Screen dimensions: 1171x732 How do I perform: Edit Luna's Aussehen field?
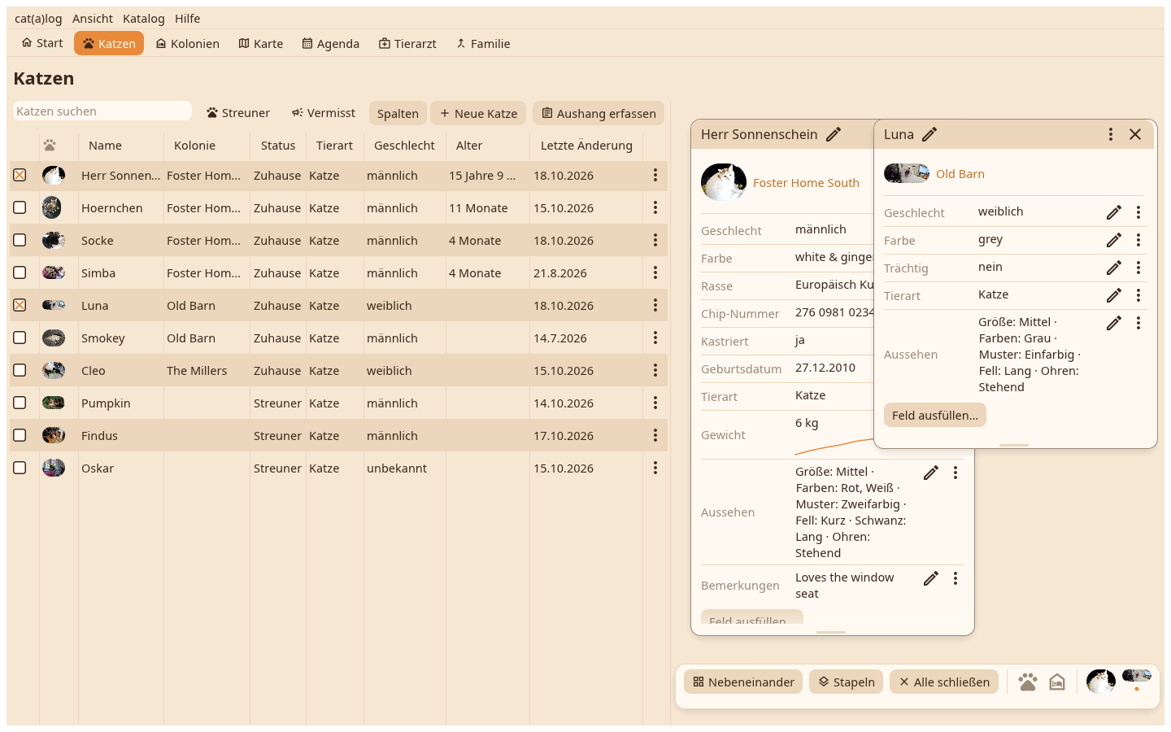tap(1114, 323)
